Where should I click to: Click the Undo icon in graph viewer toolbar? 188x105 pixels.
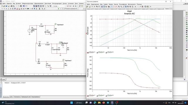(92, 7)
